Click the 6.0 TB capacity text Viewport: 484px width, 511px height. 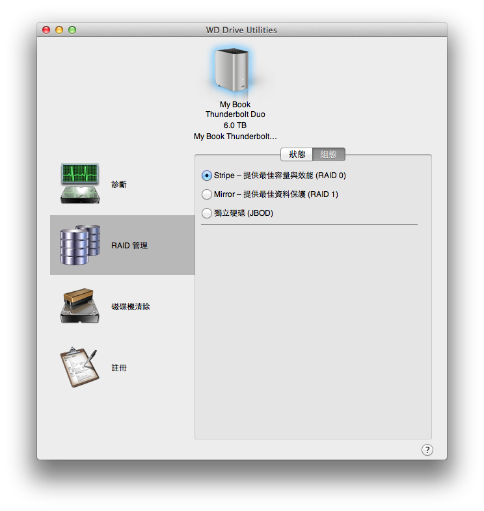[235, 125]
